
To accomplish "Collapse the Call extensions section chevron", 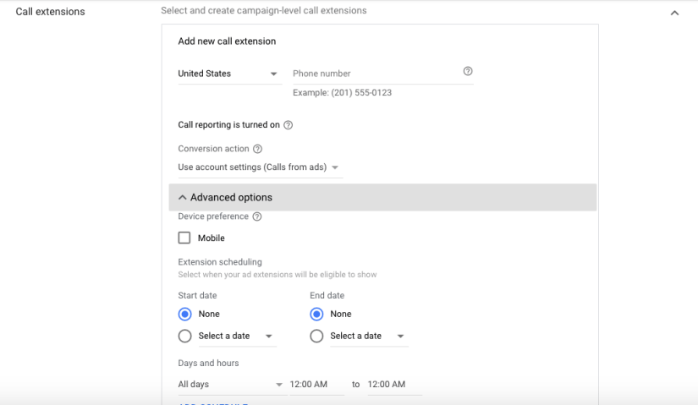I will click(x=674, y=13).
